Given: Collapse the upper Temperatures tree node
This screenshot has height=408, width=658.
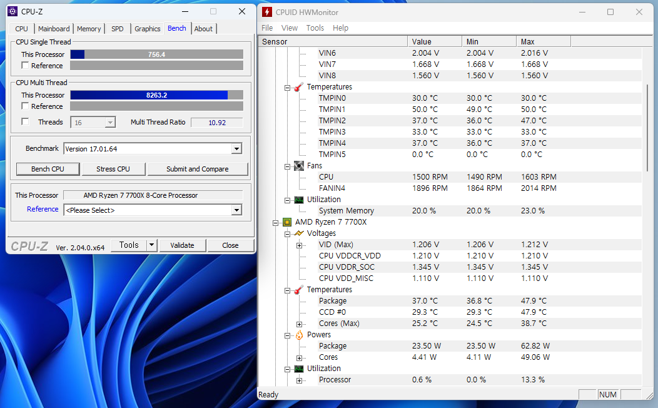Looking at the screenshot, I should pyautogui.click(x=288, y=88).
